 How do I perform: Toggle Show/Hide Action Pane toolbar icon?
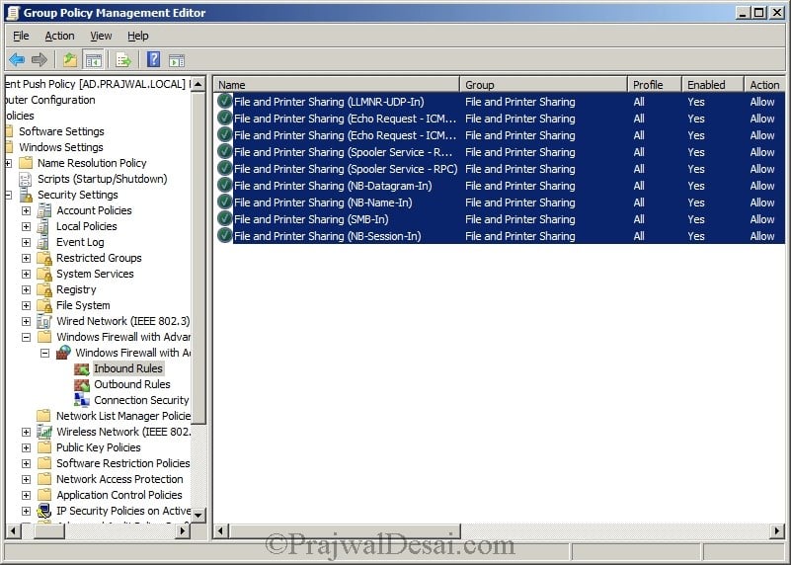[x=177, y=60]
